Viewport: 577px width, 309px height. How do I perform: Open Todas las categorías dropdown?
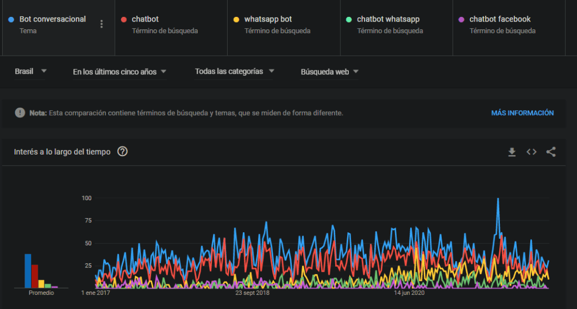pos(235,72)
